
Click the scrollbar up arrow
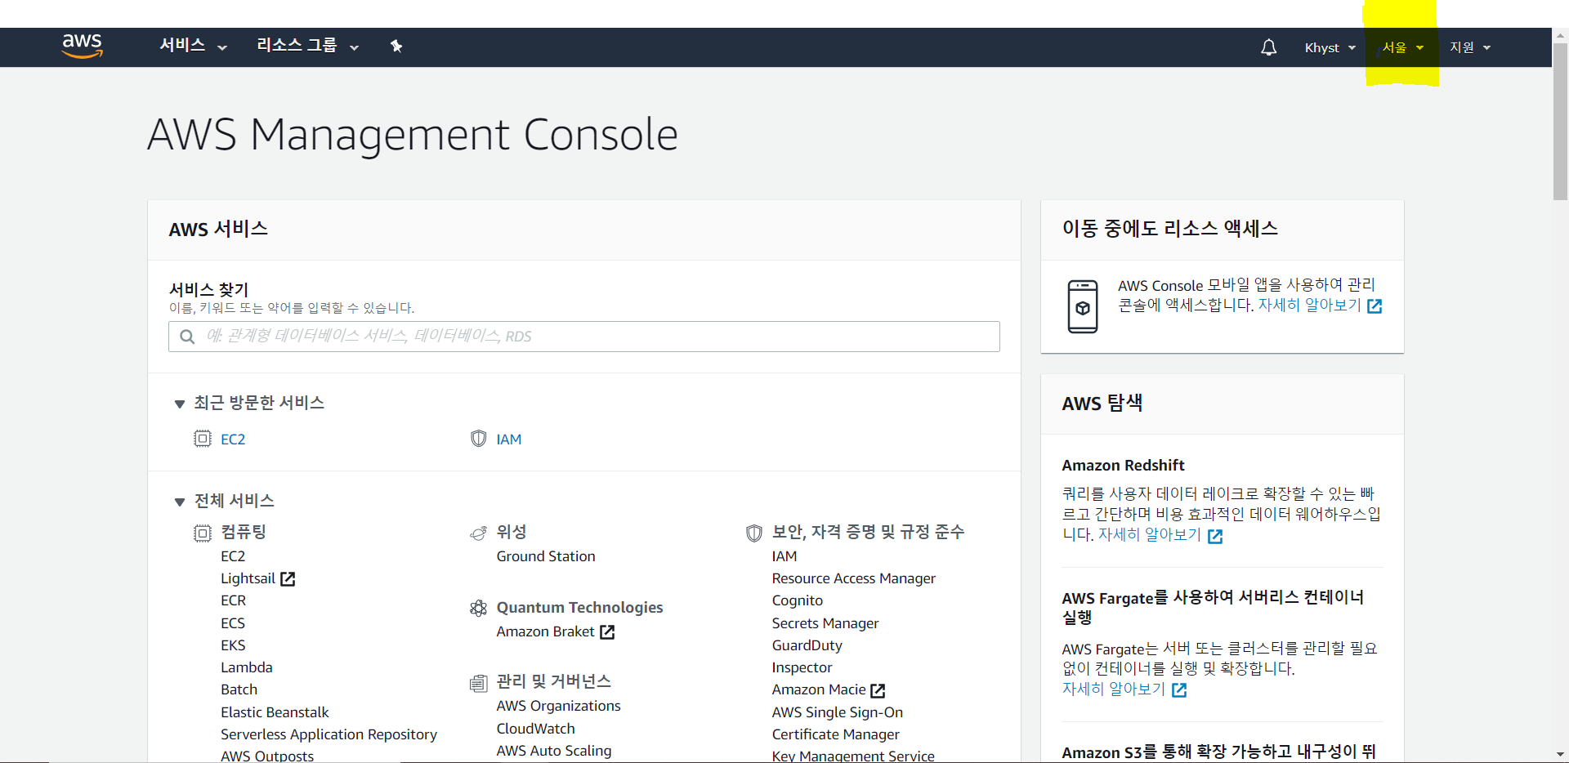tap(1560, 35)
